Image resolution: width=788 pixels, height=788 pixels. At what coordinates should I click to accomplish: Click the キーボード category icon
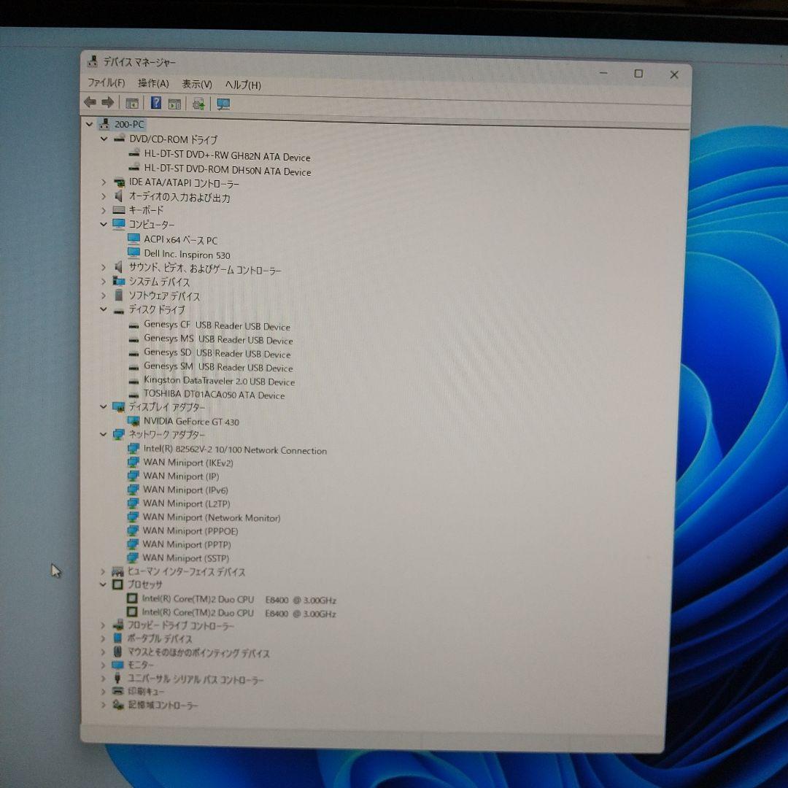coord(119,210)
